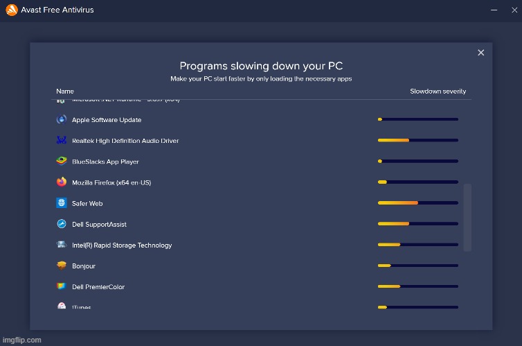Image resolution: width=522 pixels, height=346 pixels.
Task: Click the program list scrollbar
Action: point(467,217)
